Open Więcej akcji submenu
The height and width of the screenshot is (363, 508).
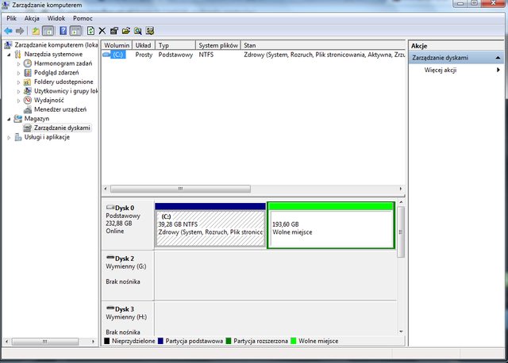click(441, 70)
